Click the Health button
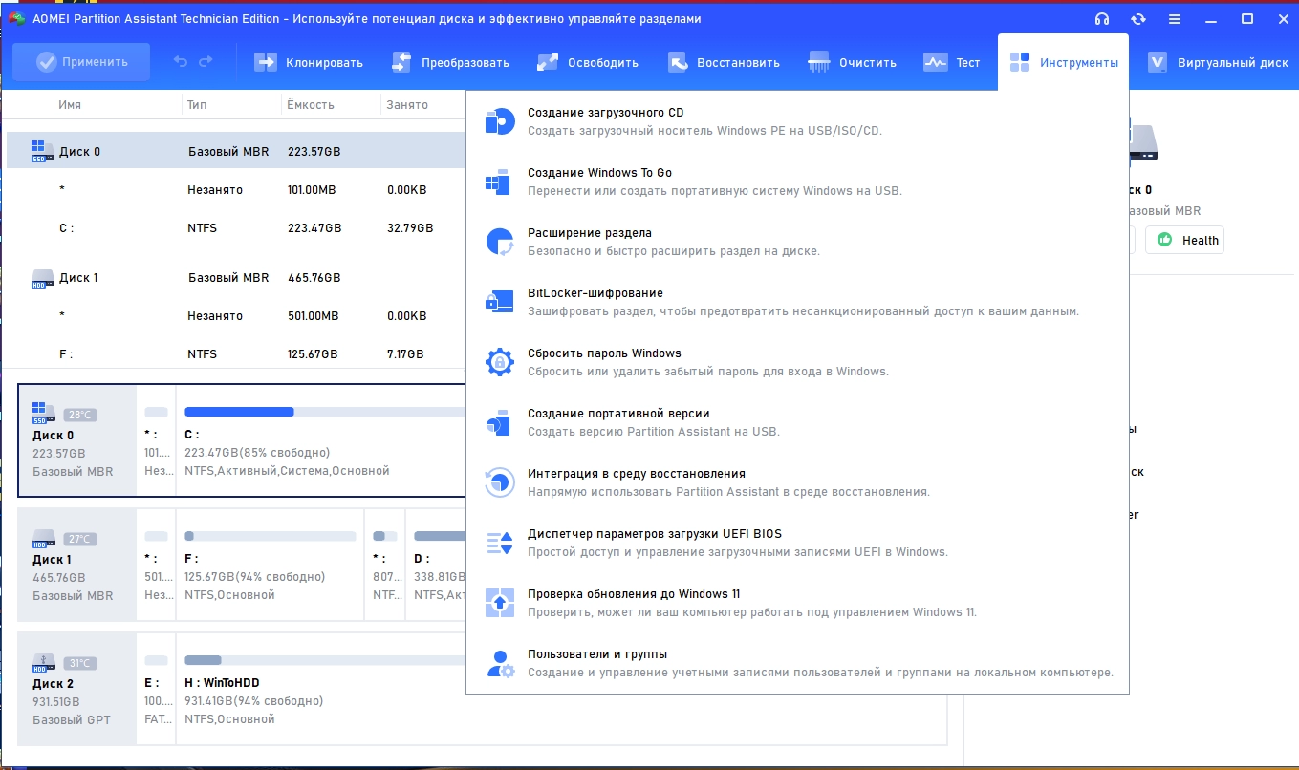The image size is (1299, 770). point(1184,240)
